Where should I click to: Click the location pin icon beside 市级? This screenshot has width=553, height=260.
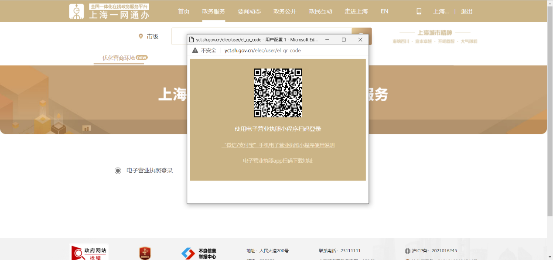pos(141,37)
